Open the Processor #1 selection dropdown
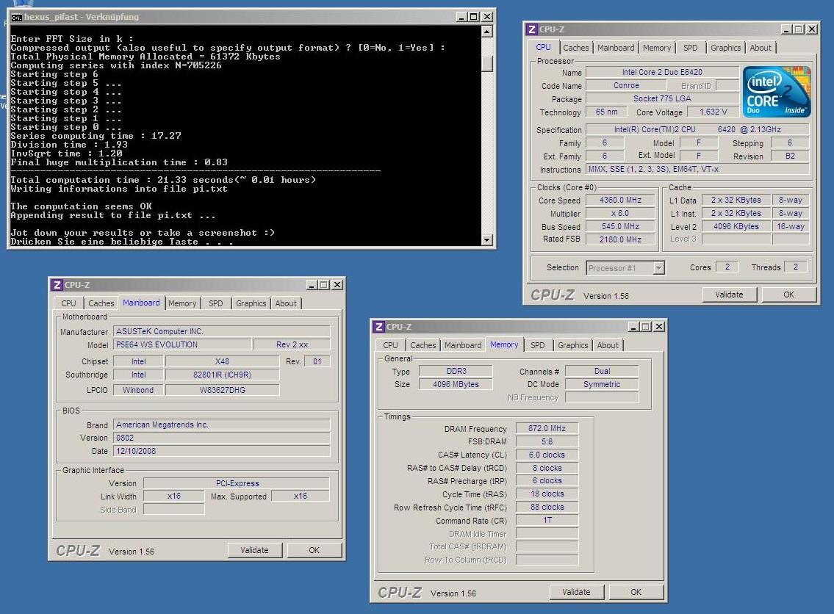The height and width of the screenshot is (614, 834). coord(659,268)
